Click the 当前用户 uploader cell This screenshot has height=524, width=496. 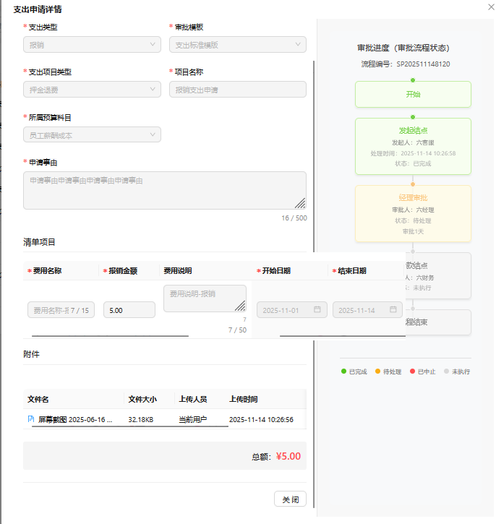point(193,419)
